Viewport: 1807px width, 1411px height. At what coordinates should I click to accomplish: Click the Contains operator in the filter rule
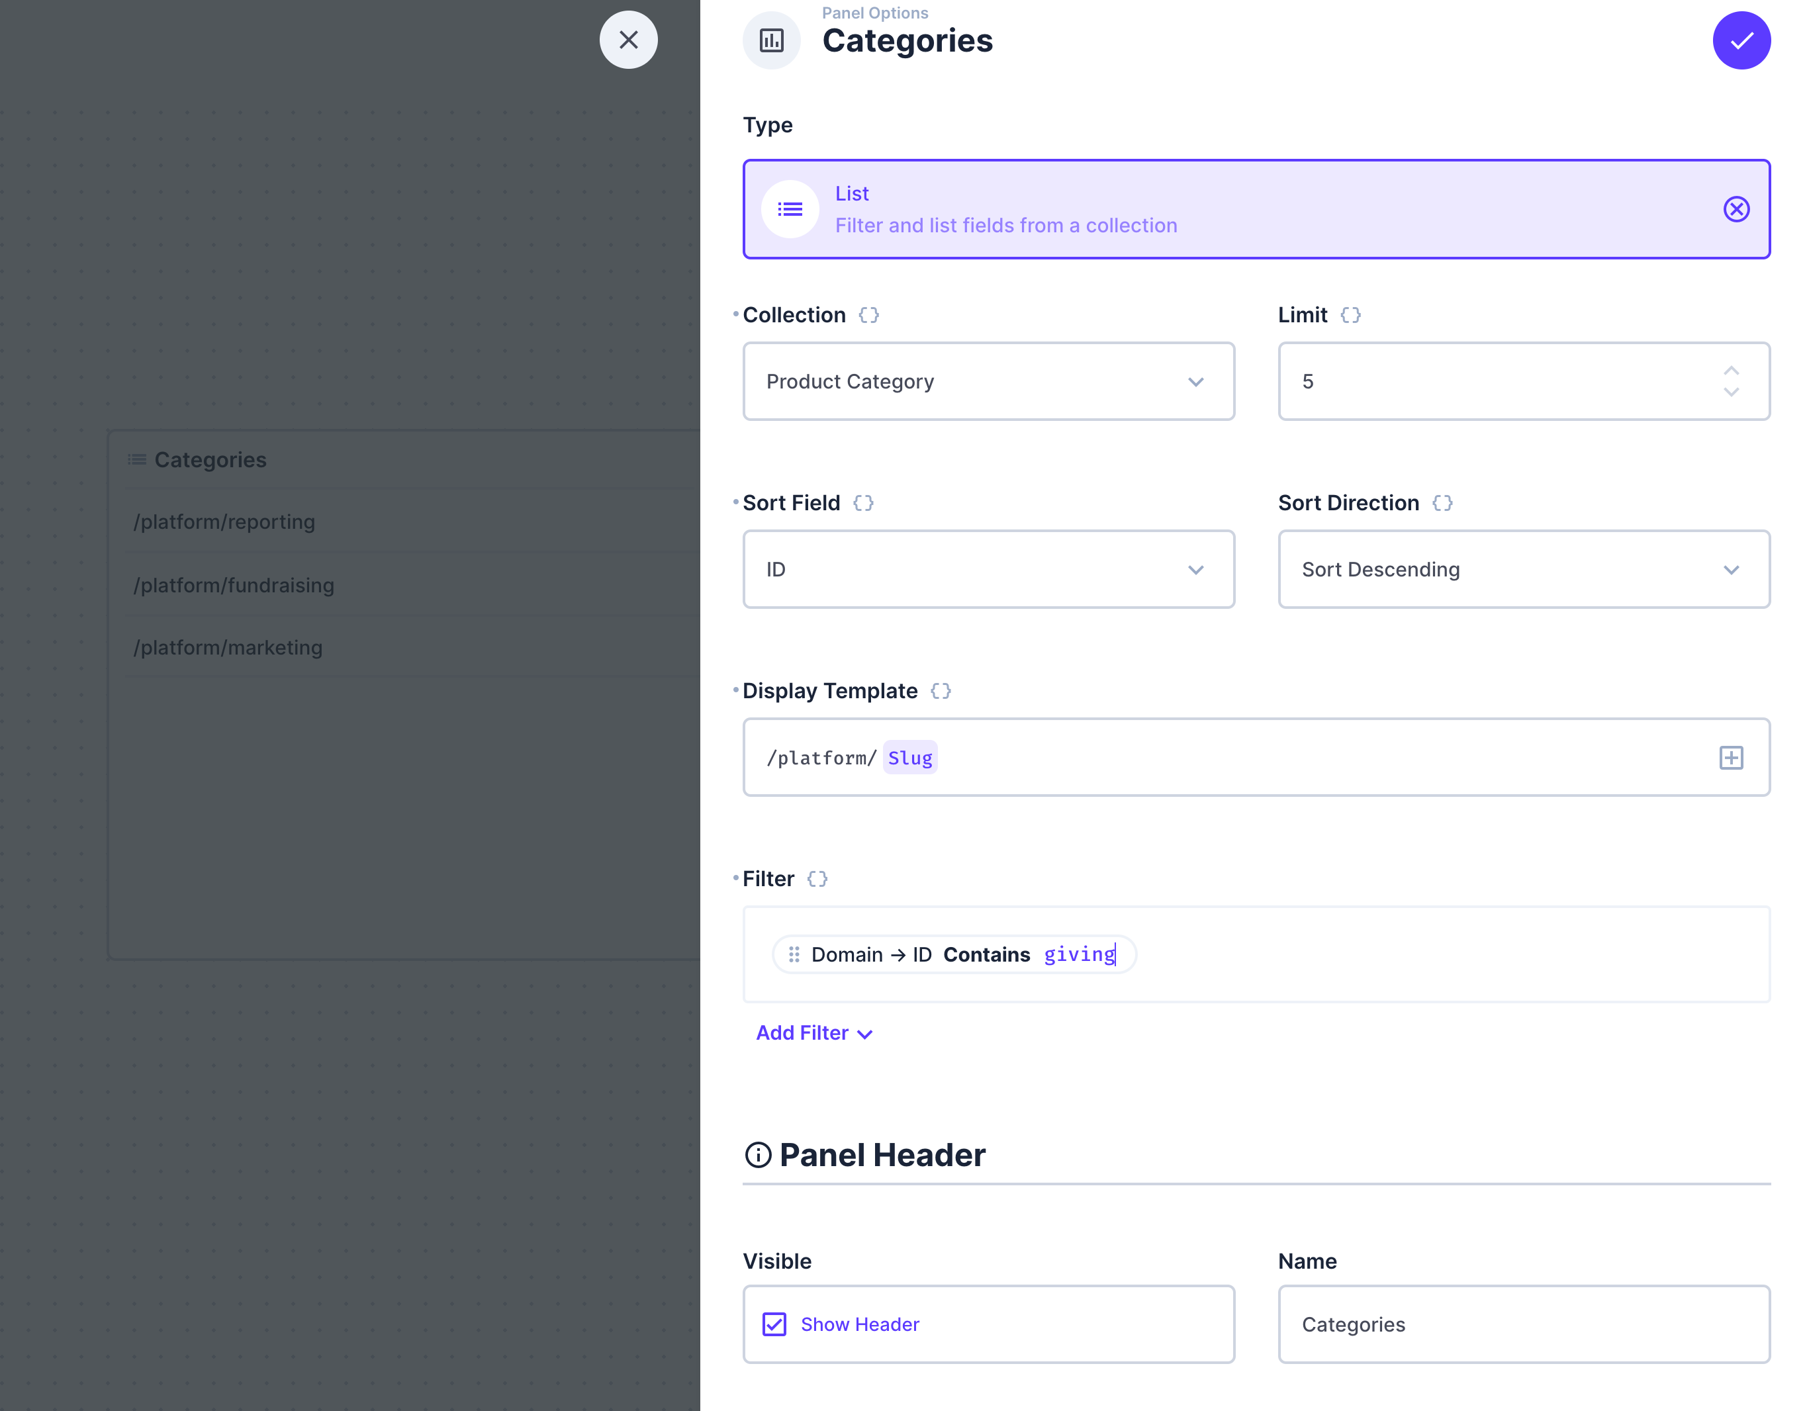coord(986,954)
